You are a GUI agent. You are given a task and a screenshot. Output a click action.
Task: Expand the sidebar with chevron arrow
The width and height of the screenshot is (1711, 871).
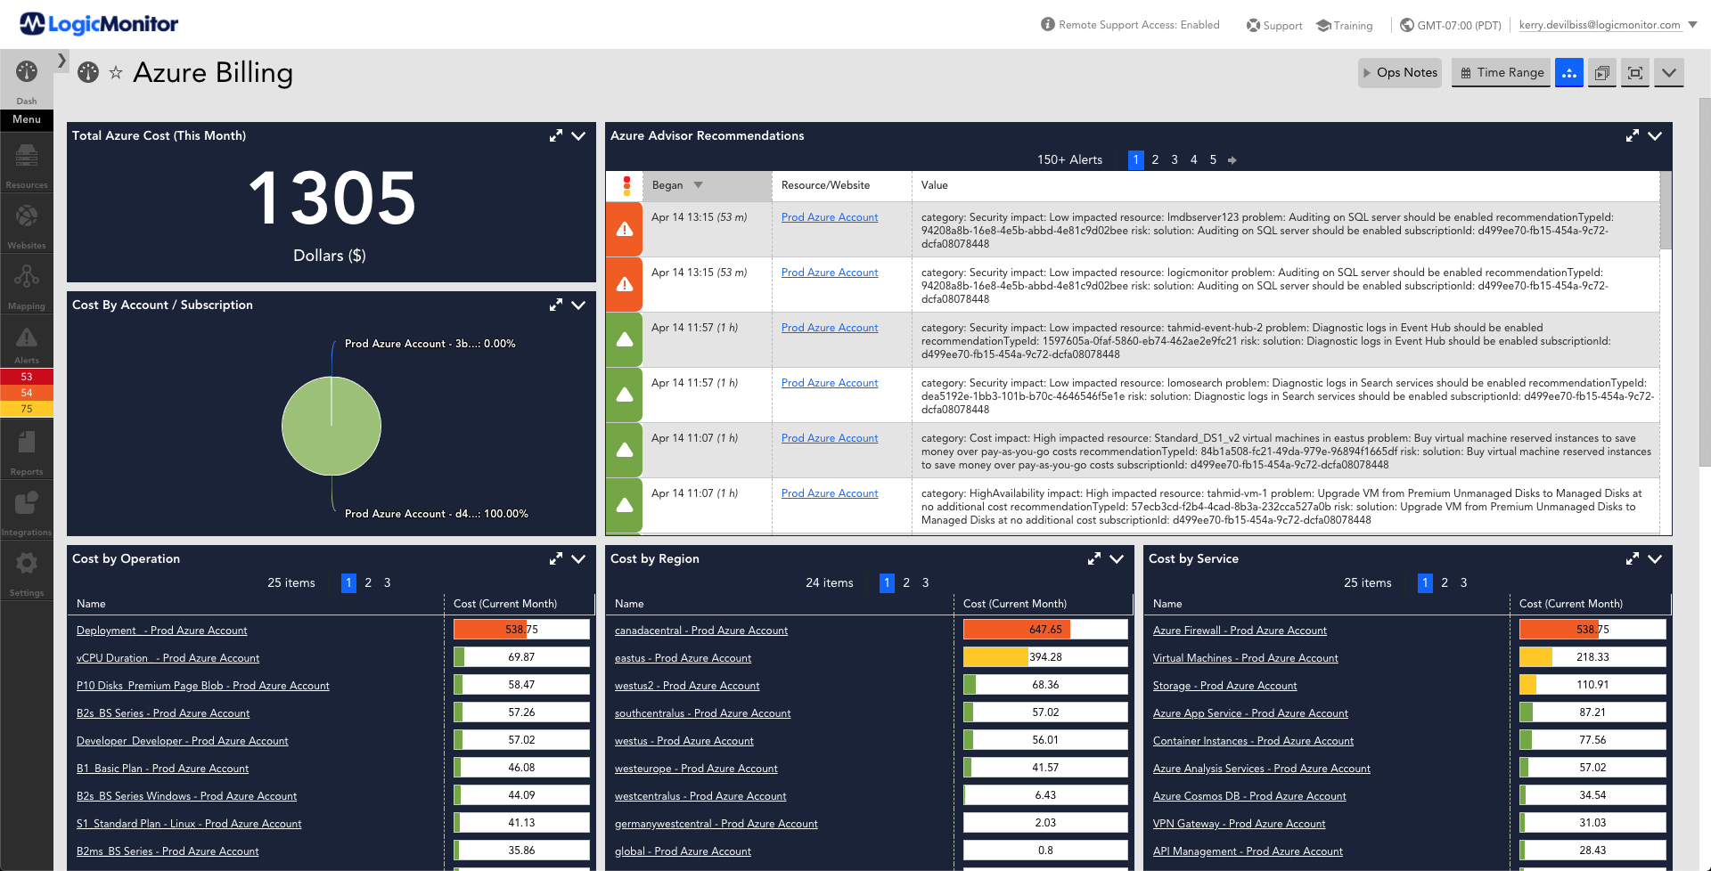[x=61, y=61]
